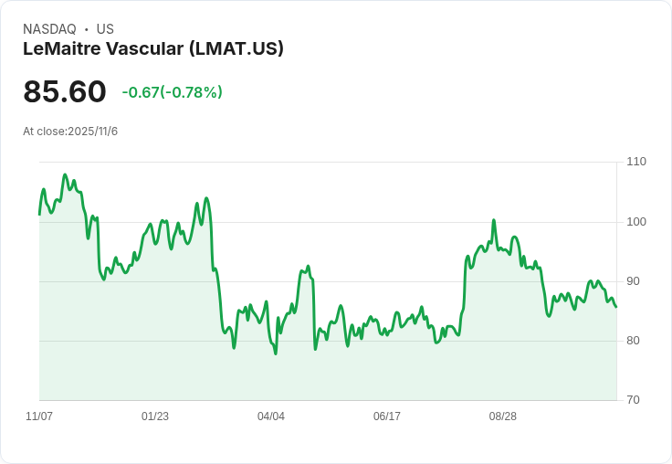Image resolution: width=672 pixels, height=464 pixels.
Task: Click the 110 value on price axis
Action: [x=636, y=162]
